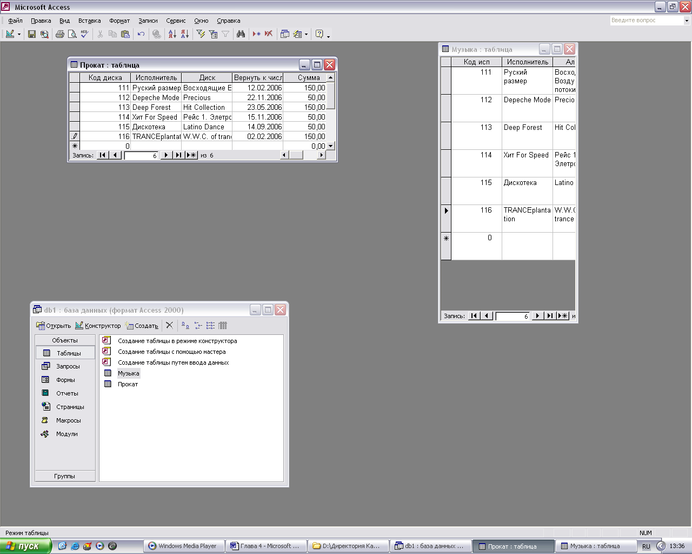Screen dimensions: 692x554
Task: Select Запросы in the Objects panel
Action: pos(65,366)
